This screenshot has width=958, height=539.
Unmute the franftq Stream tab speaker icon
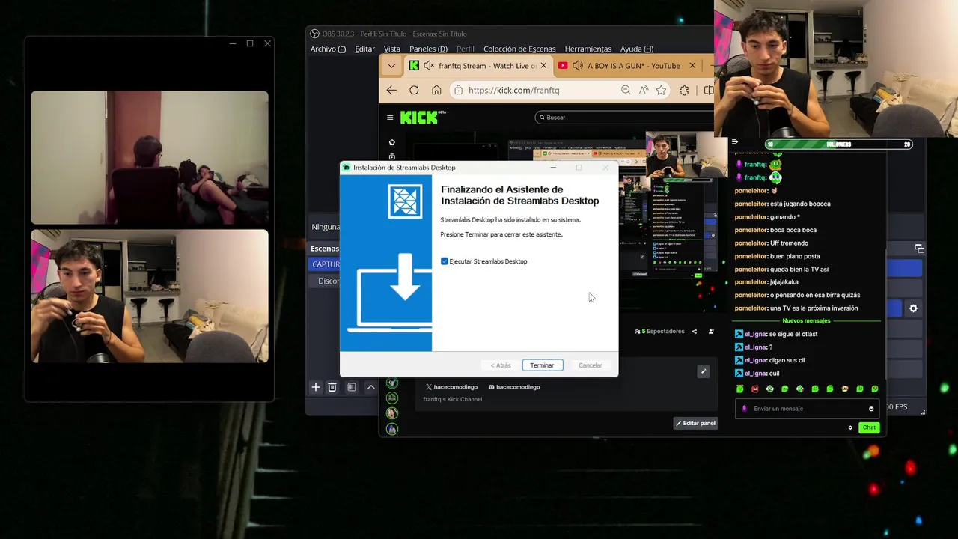pyautogui.click(x=429, y=66)
